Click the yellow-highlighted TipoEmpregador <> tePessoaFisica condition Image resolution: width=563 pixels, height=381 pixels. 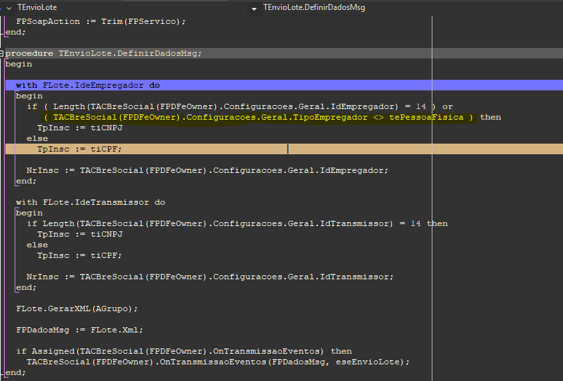[259, 117]
